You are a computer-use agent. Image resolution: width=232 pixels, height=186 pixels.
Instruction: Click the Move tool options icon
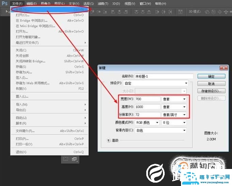pos(7,11)
